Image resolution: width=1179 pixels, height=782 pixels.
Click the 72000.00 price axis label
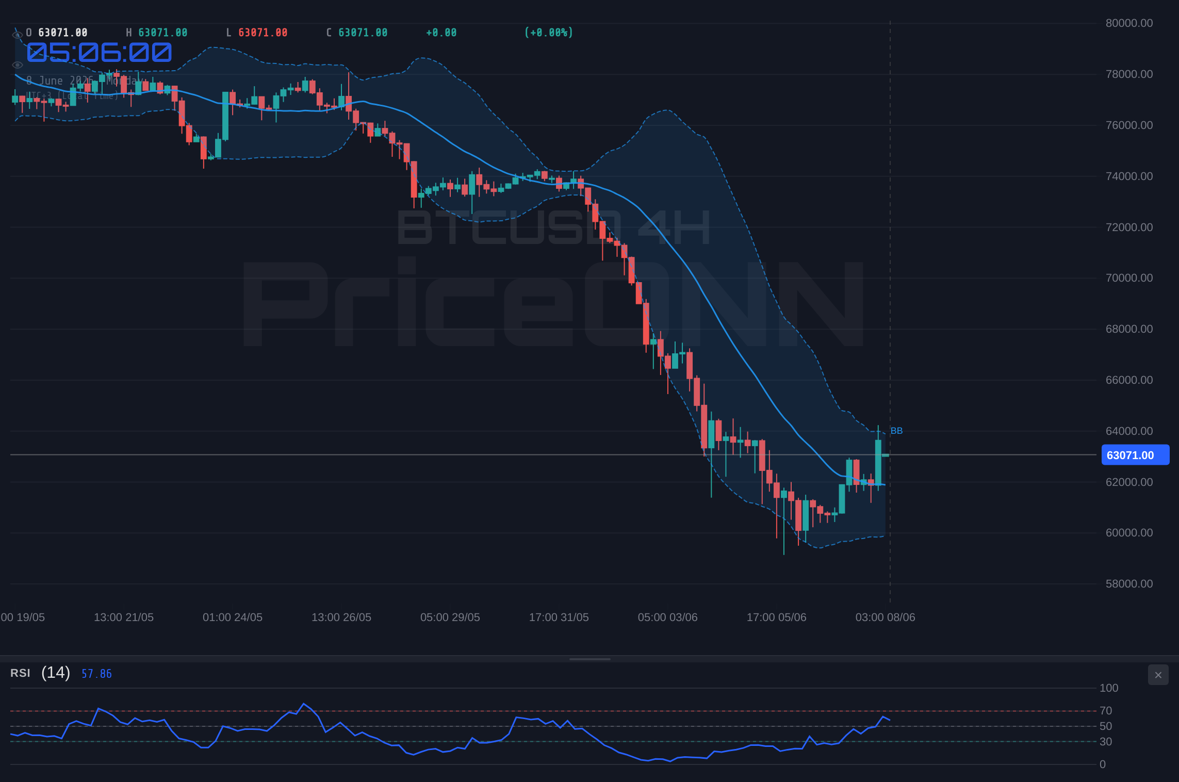[x=1129, y=227]
